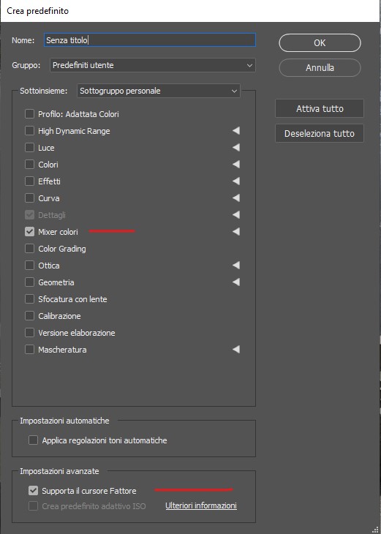This screenshot has height=534, width=381.
Task: Open the Sottoinsieme dropdown
Action: pyautogui.click(x=159, y=91)
